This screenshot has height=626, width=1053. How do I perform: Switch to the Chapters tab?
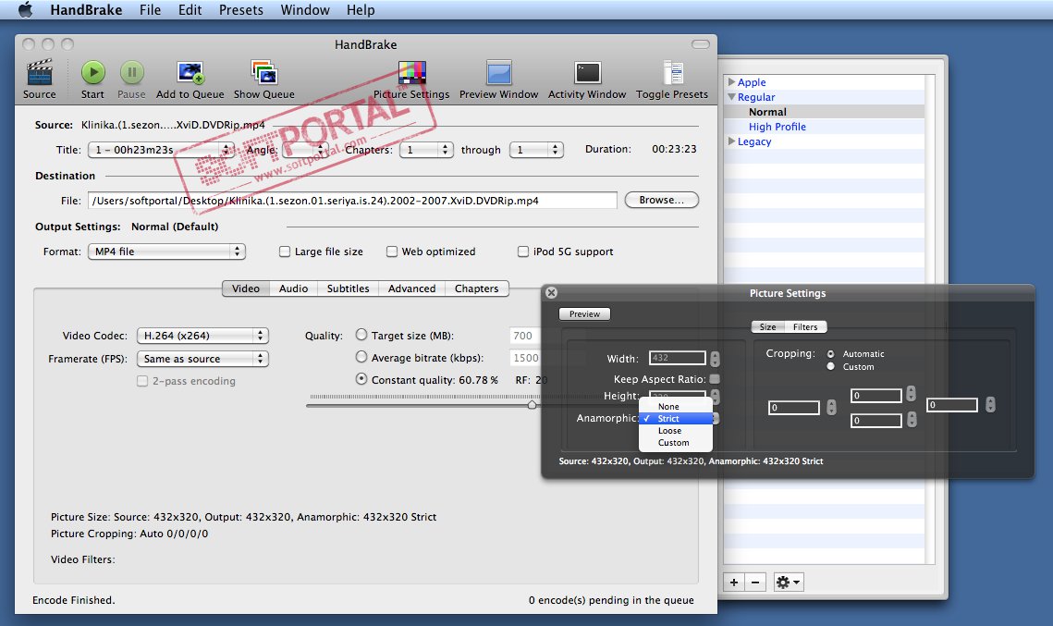[x=477, y=288]
